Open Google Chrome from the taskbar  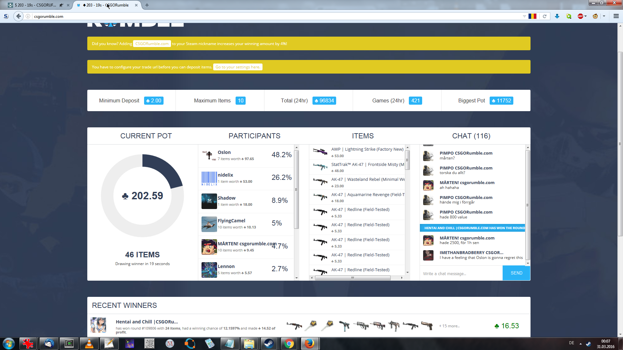click(x=289, y=344)
